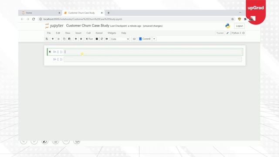279x157 pixels.
Task: Go forward in browser history
Action: coord(28,19)
